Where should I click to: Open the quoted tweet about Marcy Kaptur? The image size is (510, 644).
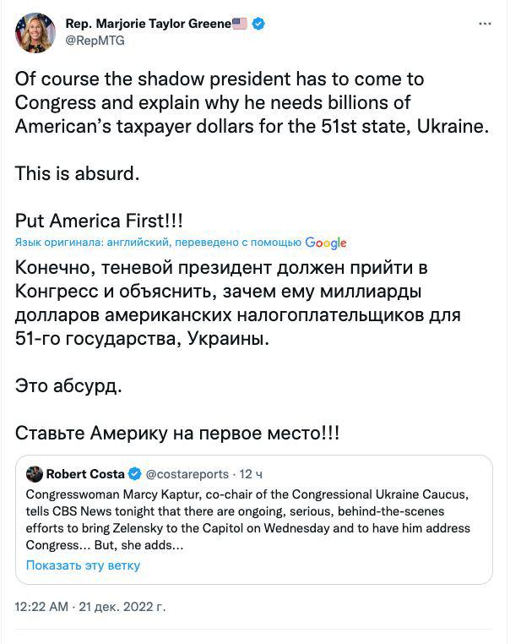pos(253,519)
